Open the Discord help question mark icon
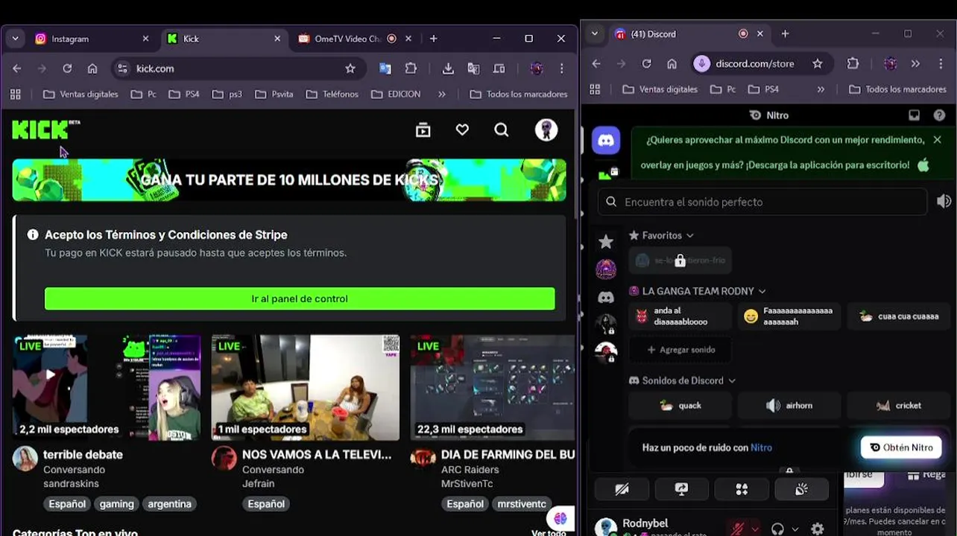The height and width of the screenshot is (536, 957). point(939,115)
